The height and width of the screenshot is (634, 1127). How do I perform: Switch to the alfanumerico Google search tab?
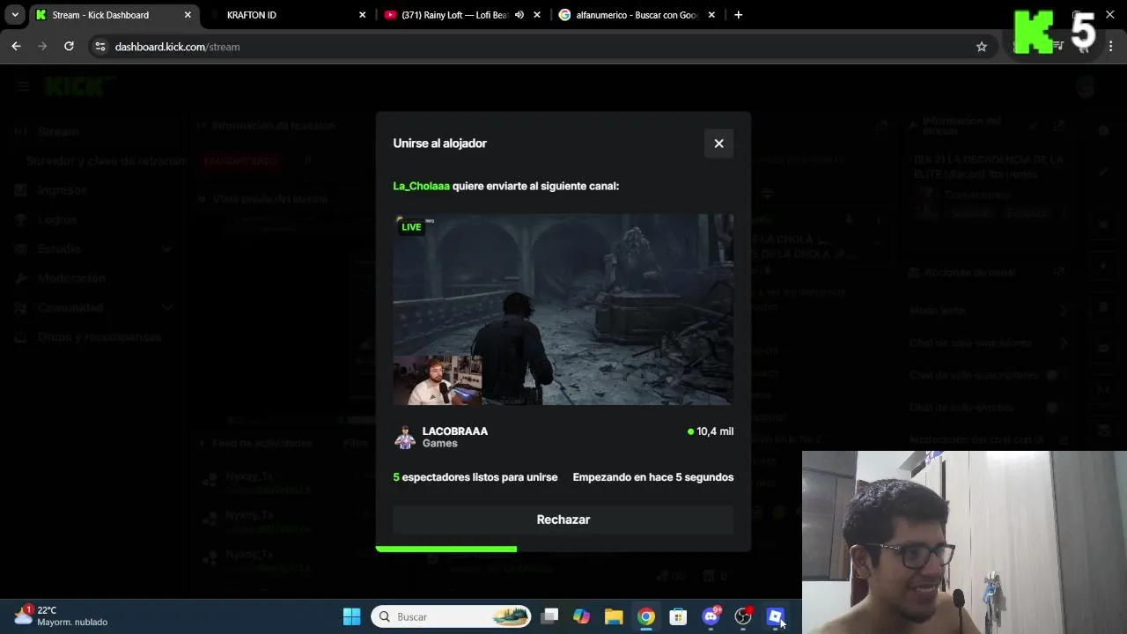[637, 15]
